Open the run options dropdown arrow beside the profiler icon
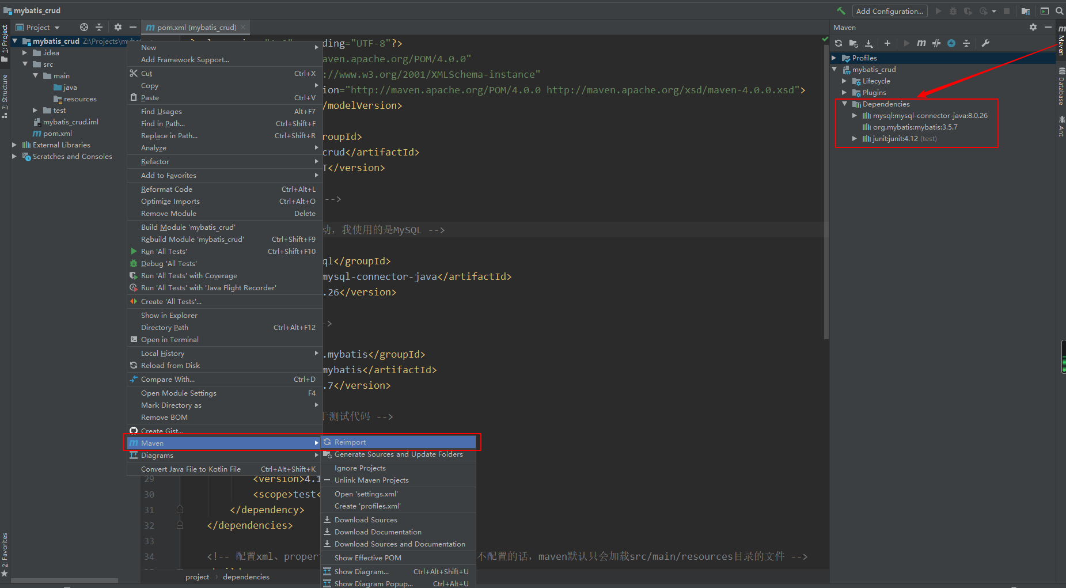1066x588 pixels. pyautogui.click(x=994, y=11)
